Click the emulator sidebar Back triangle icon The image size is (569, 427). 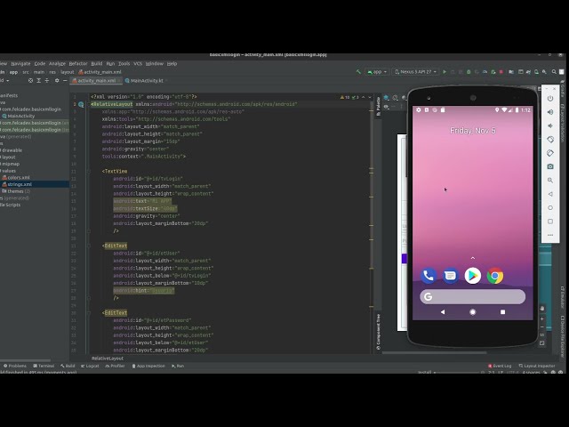(x=550, y=194)
